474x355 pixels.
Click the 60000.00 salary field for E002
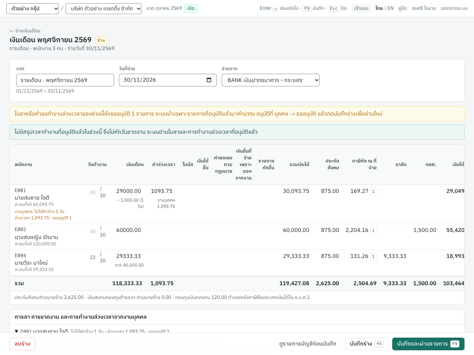point(128,230)
